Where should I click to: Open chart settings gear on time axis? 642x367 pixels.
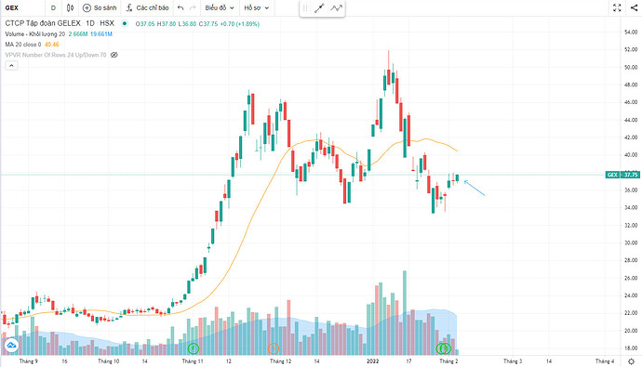[x=632, y=361]
